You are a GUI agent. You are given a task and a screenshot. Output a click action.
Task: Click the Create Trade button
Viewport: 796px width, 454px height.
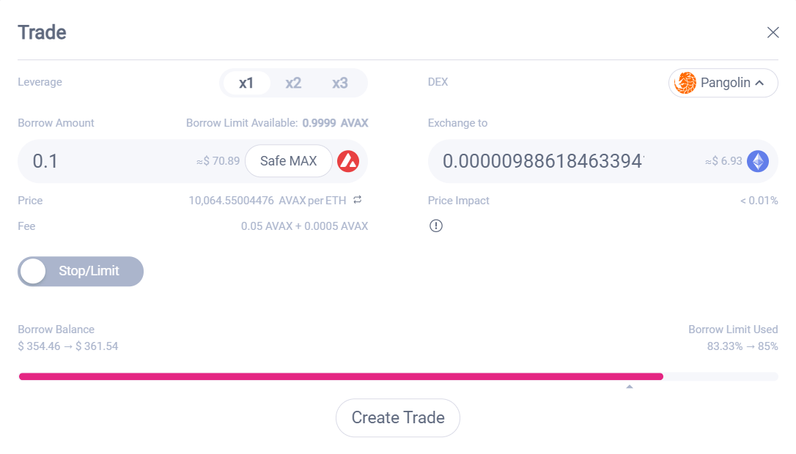398,417
